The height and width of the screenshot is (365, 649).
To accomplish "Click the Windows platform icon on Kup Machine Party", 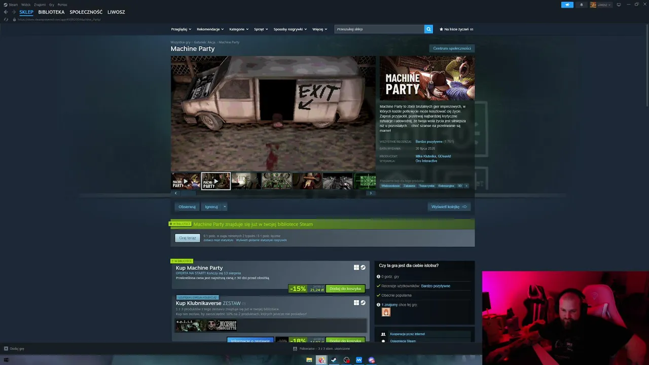I will pyautogui.click(x=356, y=268).
